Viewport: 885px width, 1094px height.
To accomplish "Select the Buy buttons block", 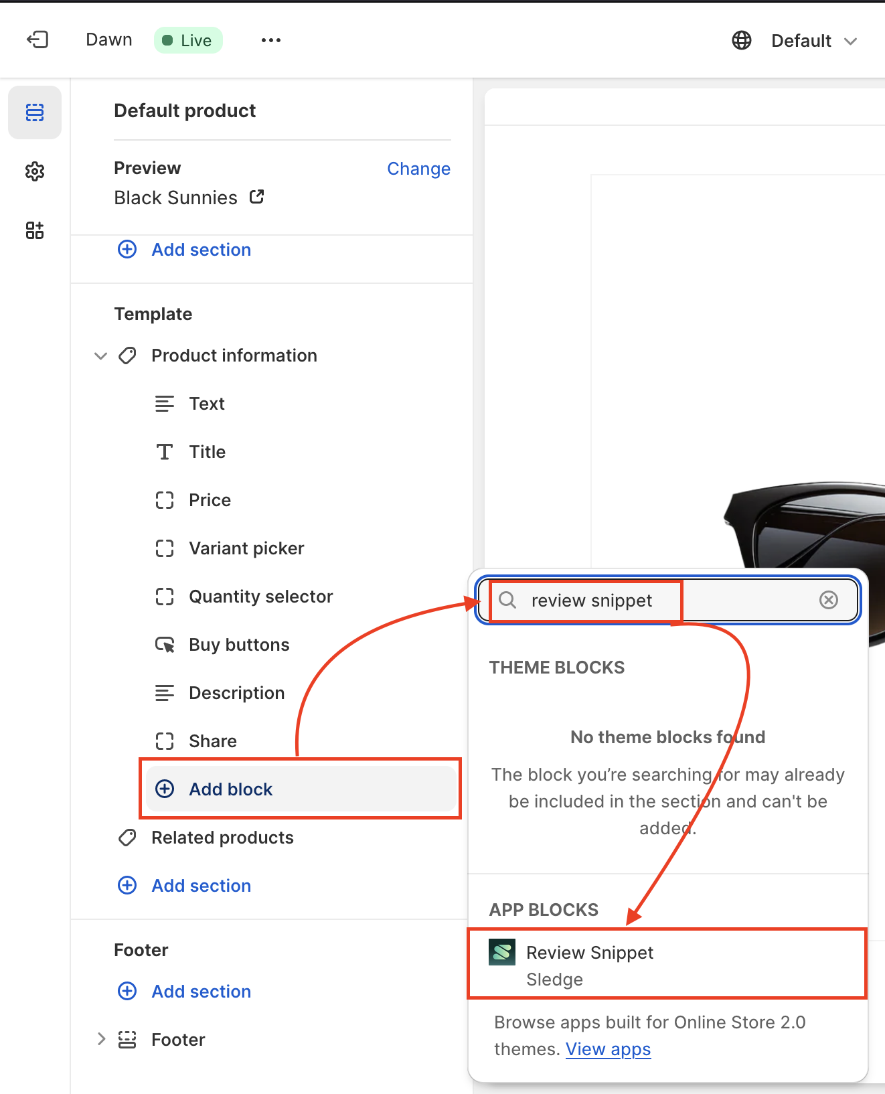I will point(239,645).
